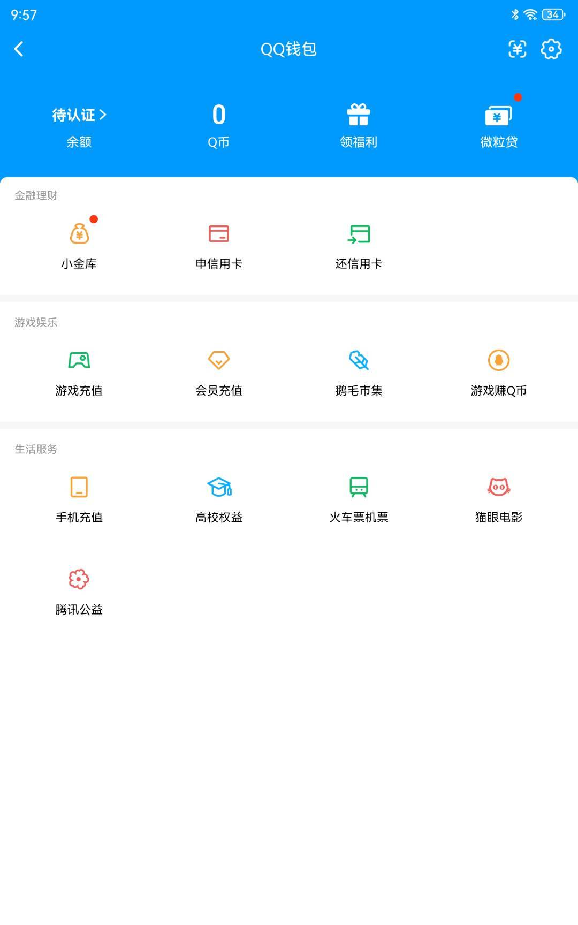
Task: Tap the 金融理财 section header
Action: point(36,195)
